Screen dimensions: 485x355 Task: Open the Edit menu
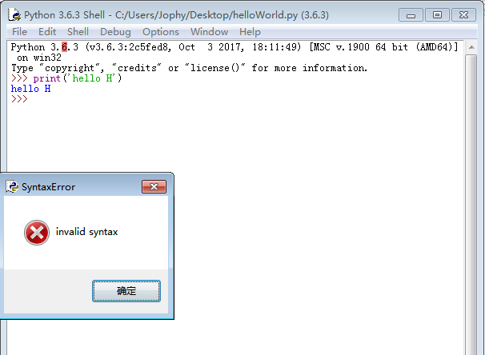47,32
